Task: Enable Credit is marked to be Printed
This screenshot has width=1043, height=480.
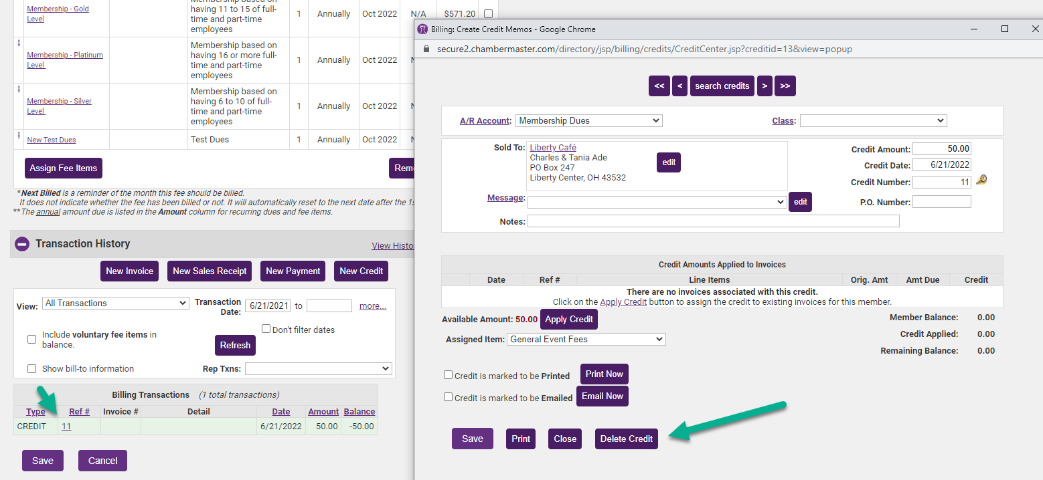Action: [449, 375]
